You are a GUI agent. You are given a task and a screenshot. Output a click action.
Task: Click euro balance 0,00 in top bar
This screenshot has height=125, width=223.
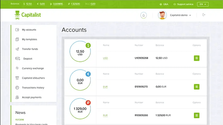(x=42, y=4)
